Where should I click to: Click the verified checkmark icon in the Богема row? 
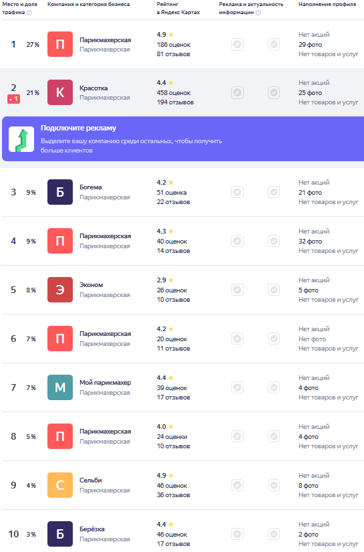[x=274, y=192]
